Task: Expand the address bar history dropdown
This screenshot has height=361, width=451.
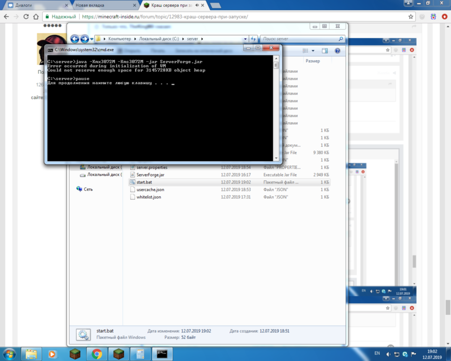Action: (245, 39)
